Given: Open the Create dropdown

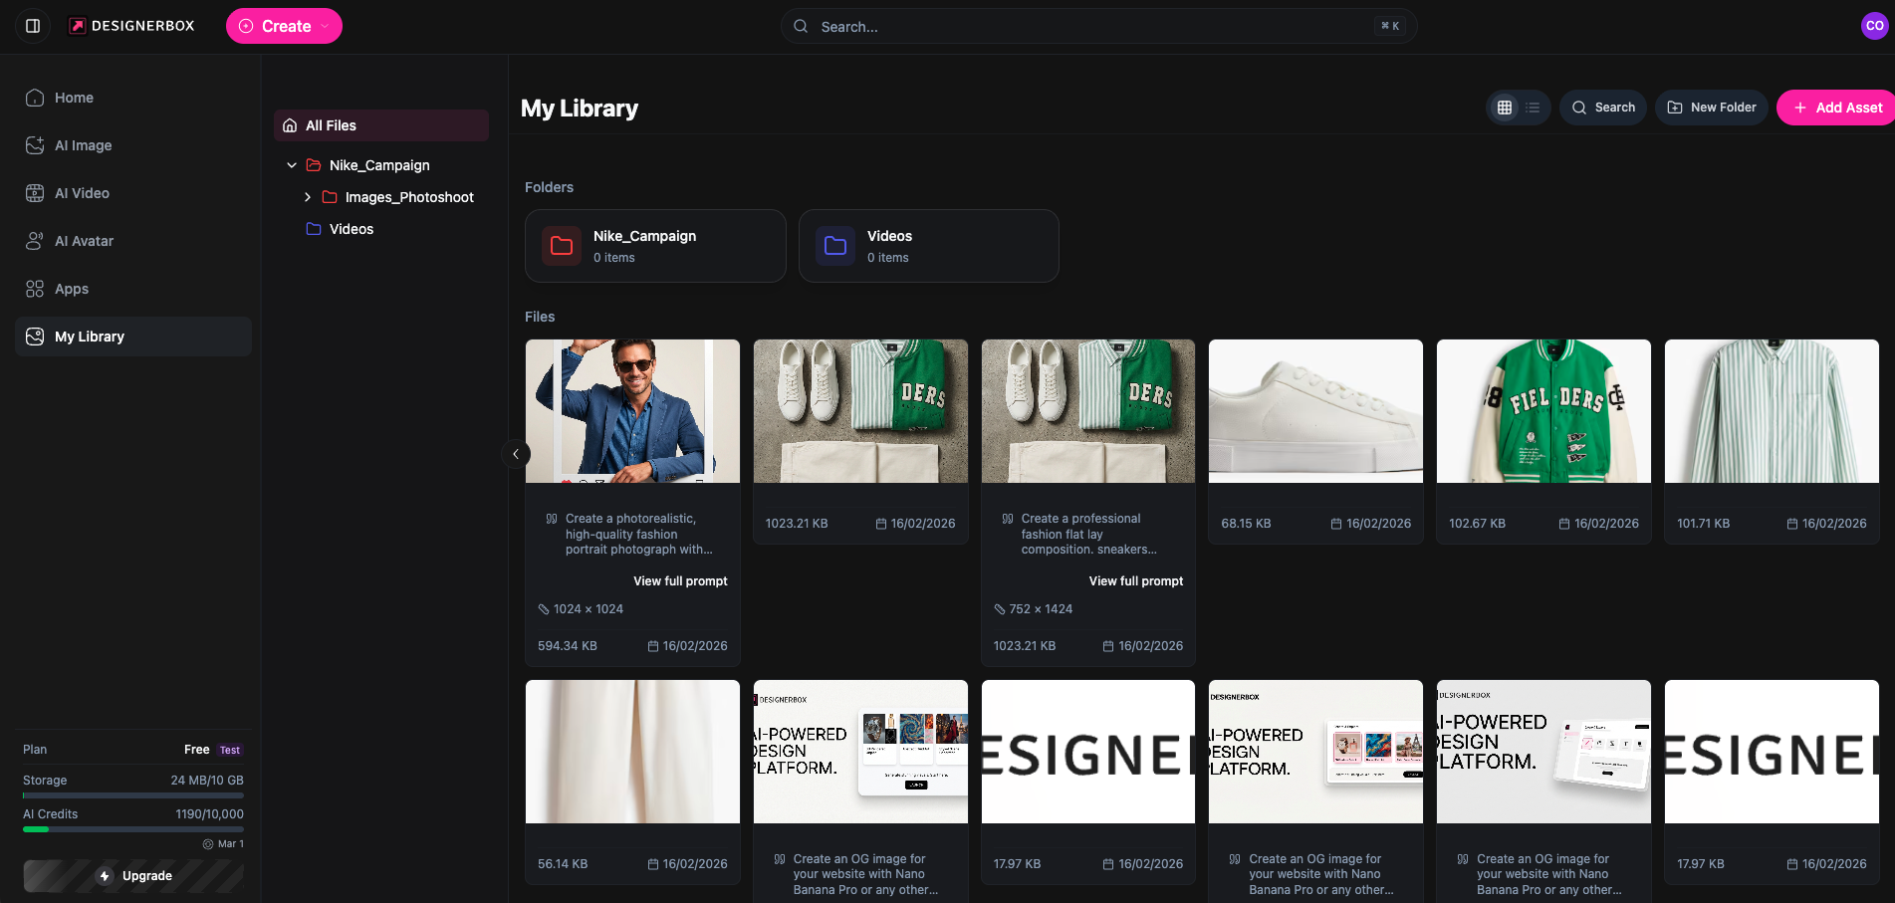Looking at the screenshot, I should pyautogui.click(x=284, y=26).
